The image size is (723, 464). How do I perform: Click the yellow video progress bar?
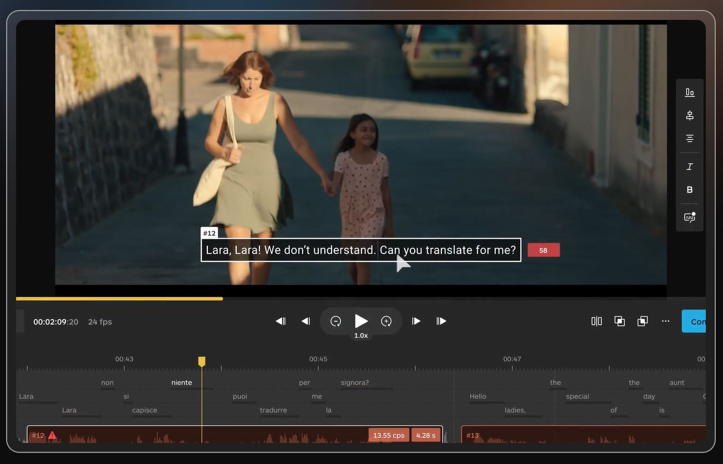tap(119, 298)
